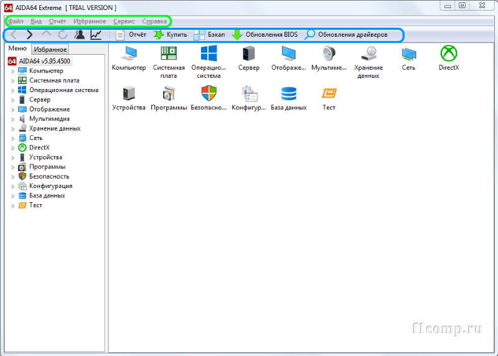This screenshot has height=356, width=498.
Task: Select Мультимедиа in the sidebar tree
Action: (x=49, y=119)
